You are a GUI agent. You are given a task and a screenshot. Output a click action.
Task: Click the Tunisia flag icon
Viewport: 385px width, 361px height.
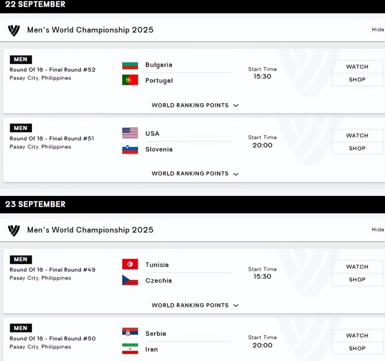coord(130,265)
